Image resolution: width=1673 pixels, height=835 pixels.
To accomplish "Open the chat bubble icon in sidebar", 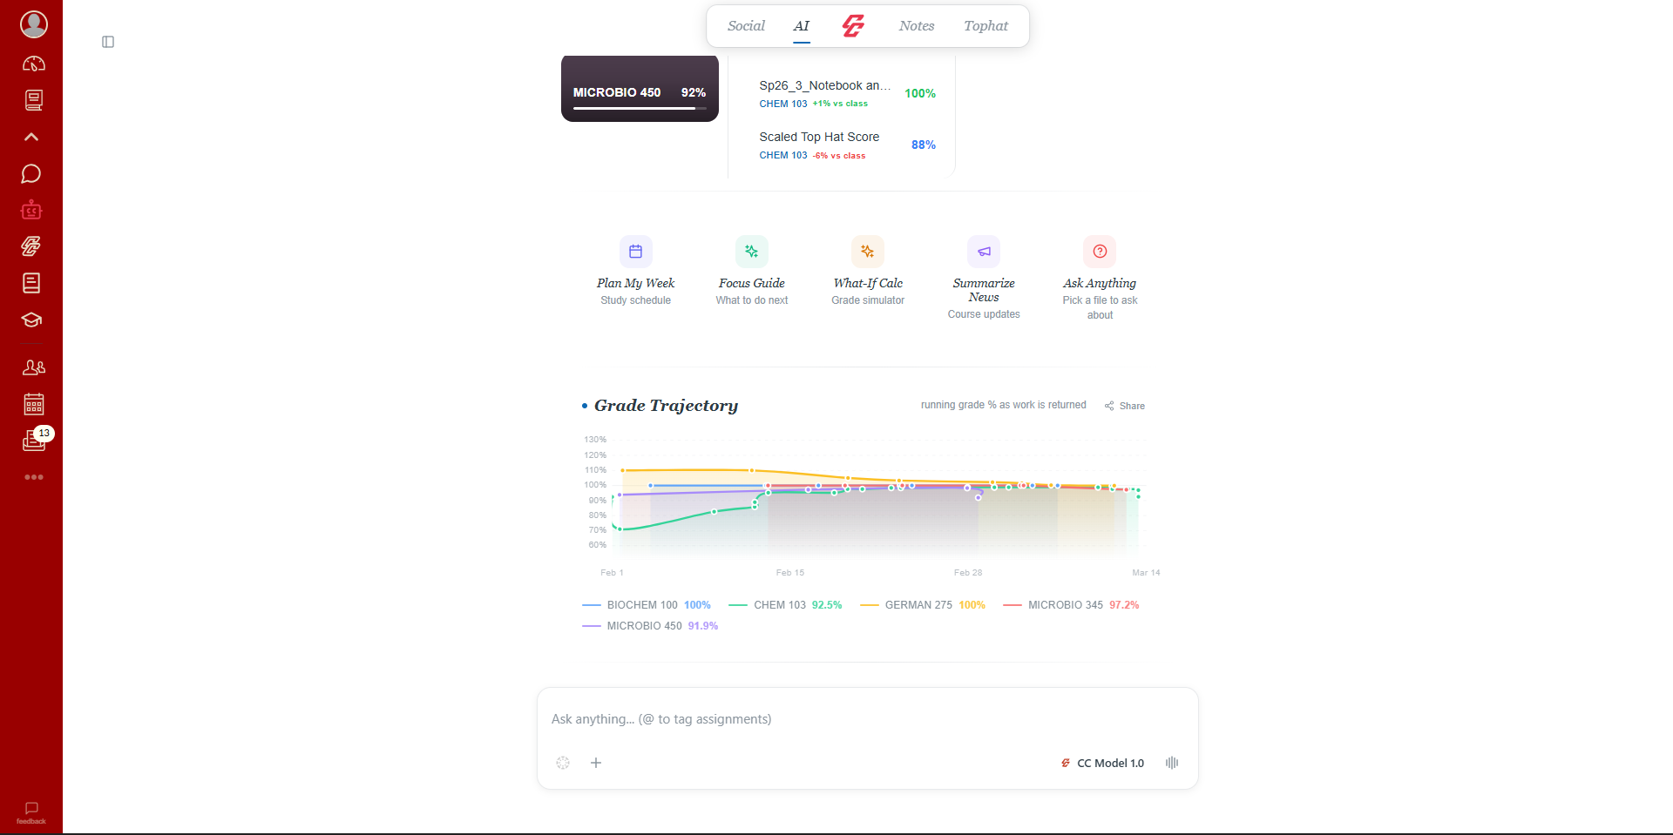I will tap(31, 173).
